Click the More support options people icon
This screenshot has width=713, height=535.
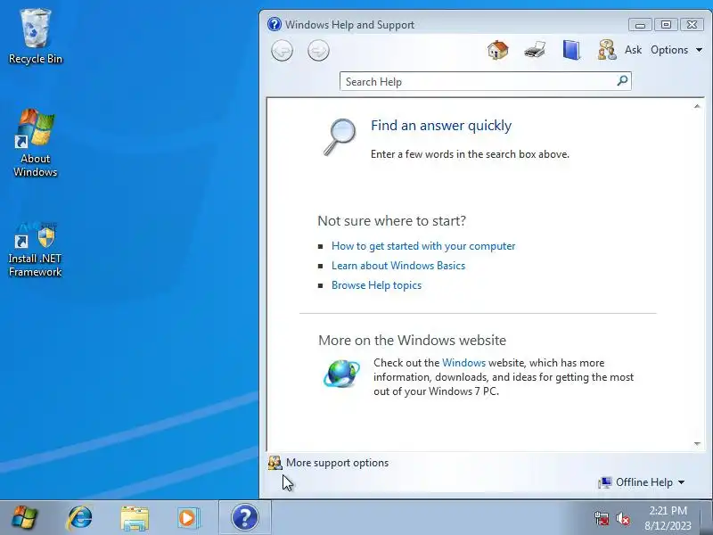click(x=275, y=463)
